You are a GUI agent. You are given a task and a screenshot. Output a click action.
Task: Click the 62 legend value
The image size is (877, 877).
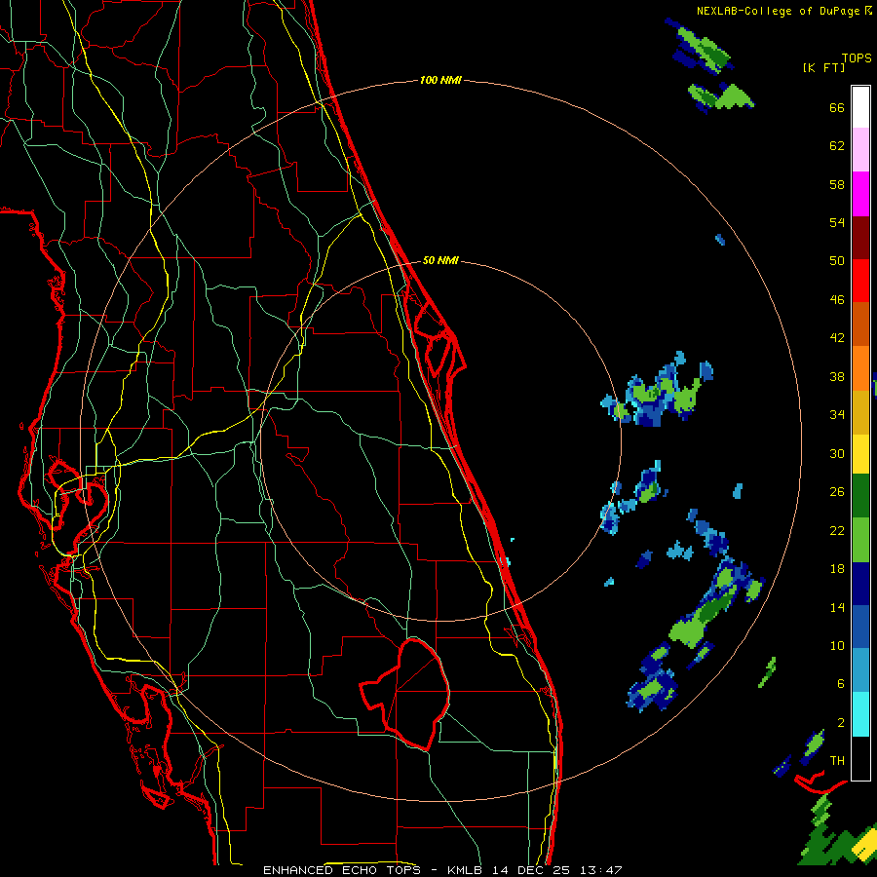837,145
